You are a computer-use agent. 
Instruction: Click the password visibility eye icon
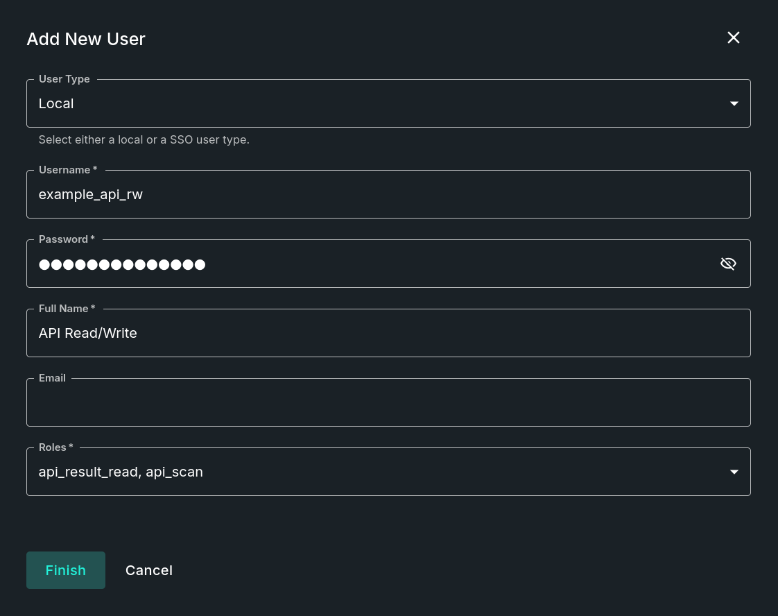click(728, 264)
